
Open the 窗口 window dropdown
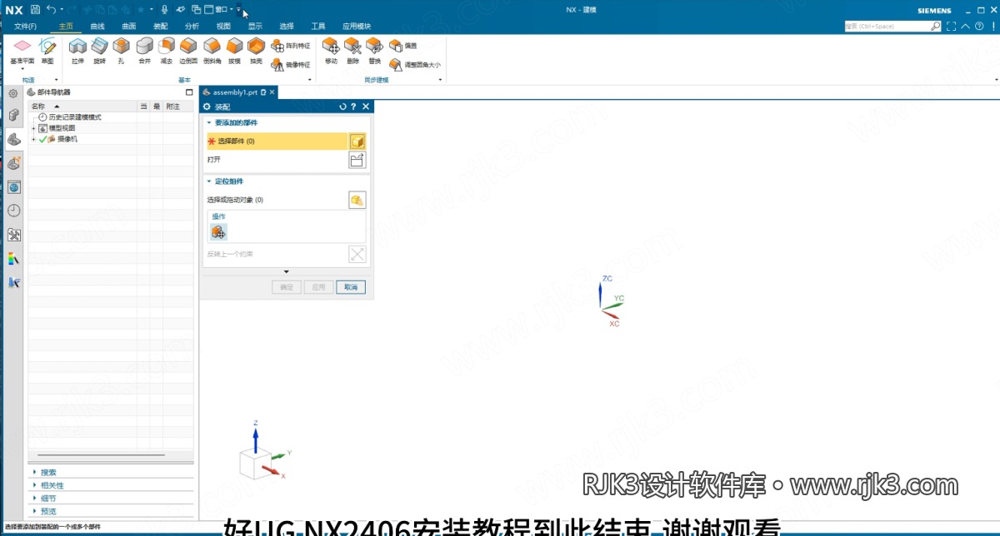pyautogui.click(x=220, y=10)
